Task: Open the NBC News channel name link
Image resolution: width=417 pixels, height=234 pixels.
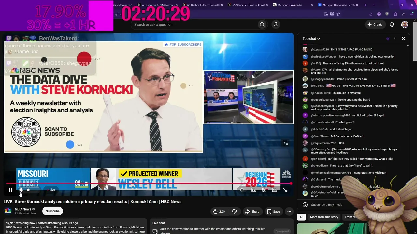Action: pos(23,209)
